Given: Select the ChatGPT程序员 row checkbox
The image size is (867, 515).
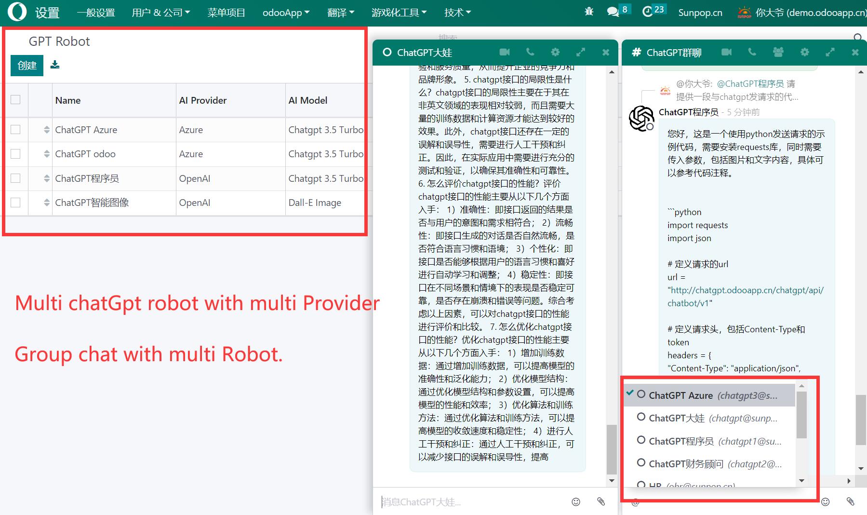Looking at the screenshot, I should tap(15, 178).
